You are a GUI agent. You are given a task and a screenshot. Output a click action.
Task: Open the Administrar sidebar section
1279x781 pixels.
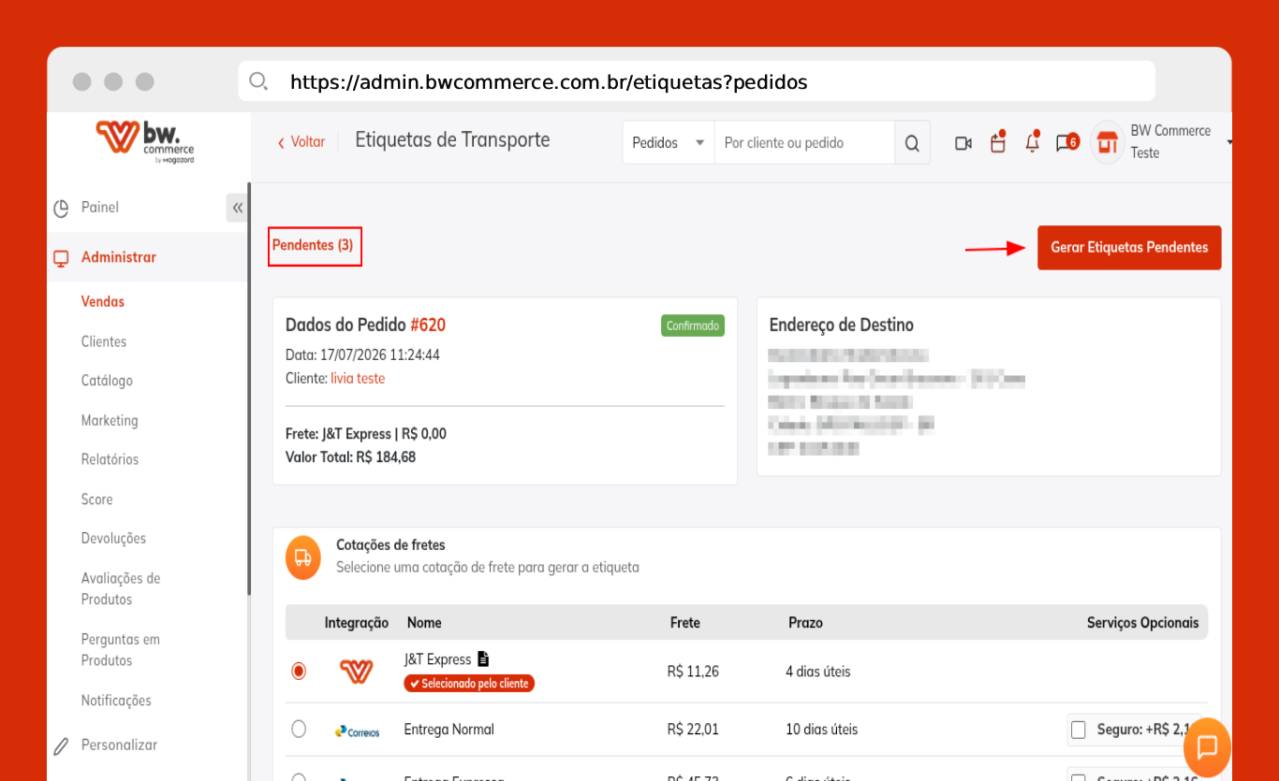119,257
